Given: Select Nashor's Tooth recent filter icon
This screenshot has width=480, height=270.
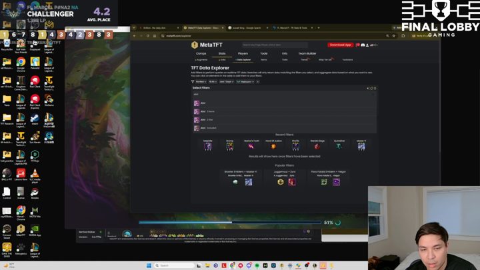Looking at the screenshot, I should coord(251,146).
